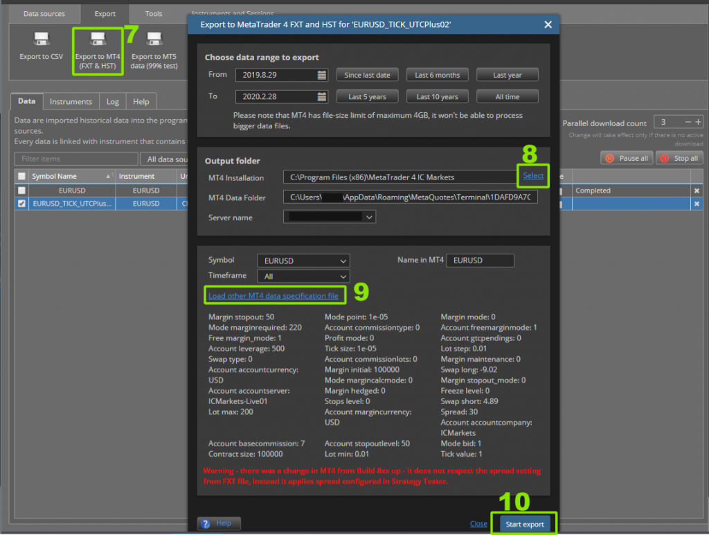Click the 'Swap long: -9.02' text

pos(469,370)
